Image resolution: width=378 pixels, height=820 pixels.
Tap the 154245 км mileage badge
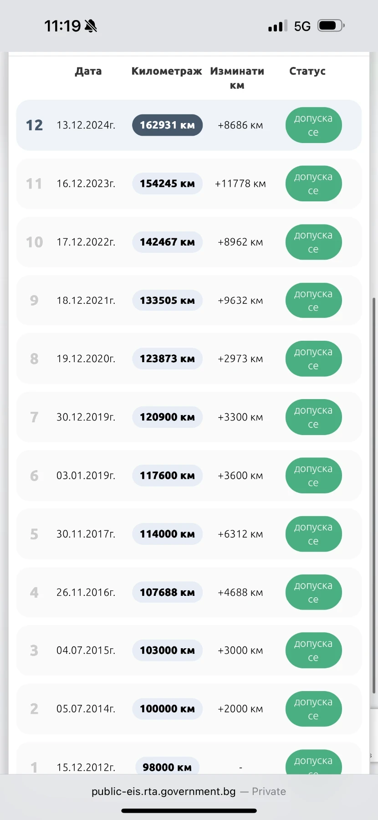(167, 184)
